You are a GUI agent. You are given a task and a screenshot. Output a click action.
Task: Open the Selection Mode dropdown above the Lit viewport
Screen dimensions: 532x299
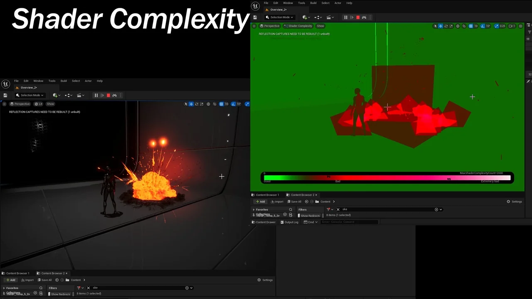(30, 96)
